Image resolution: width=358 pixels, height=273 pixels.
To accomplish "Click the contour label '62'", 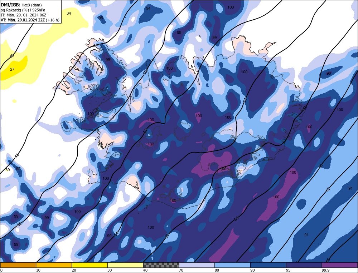I will tap(328, 189).
